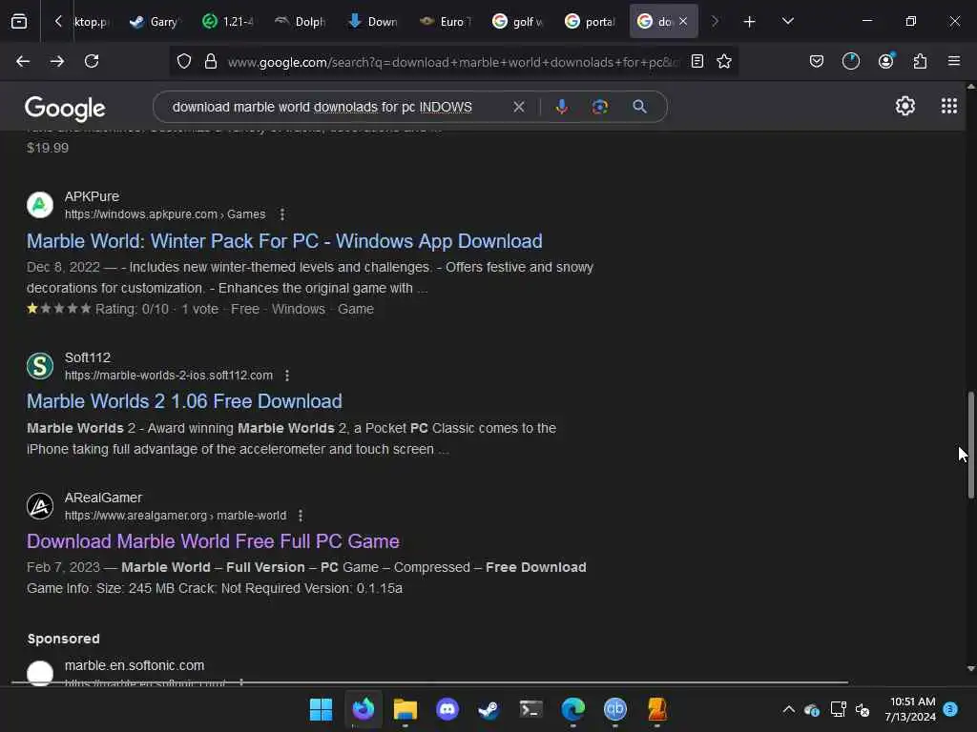977x732 pixels.
Task: Switch to the Garry tab
Action: 155,22
